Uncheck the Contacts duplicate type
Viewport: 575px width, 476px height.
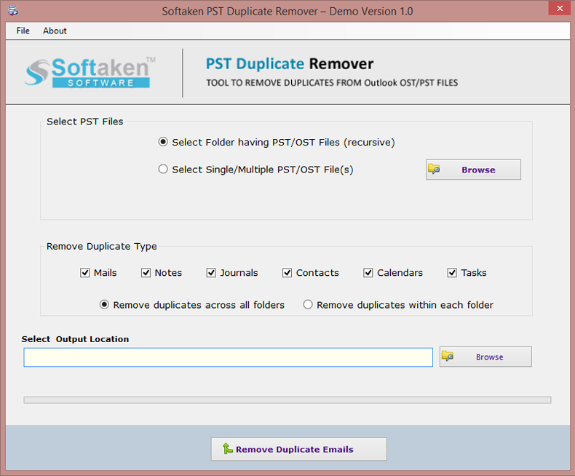(287, 273)
